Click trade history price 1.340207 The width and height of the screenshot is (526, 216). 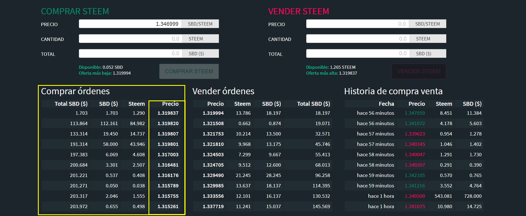pos(415,165)
